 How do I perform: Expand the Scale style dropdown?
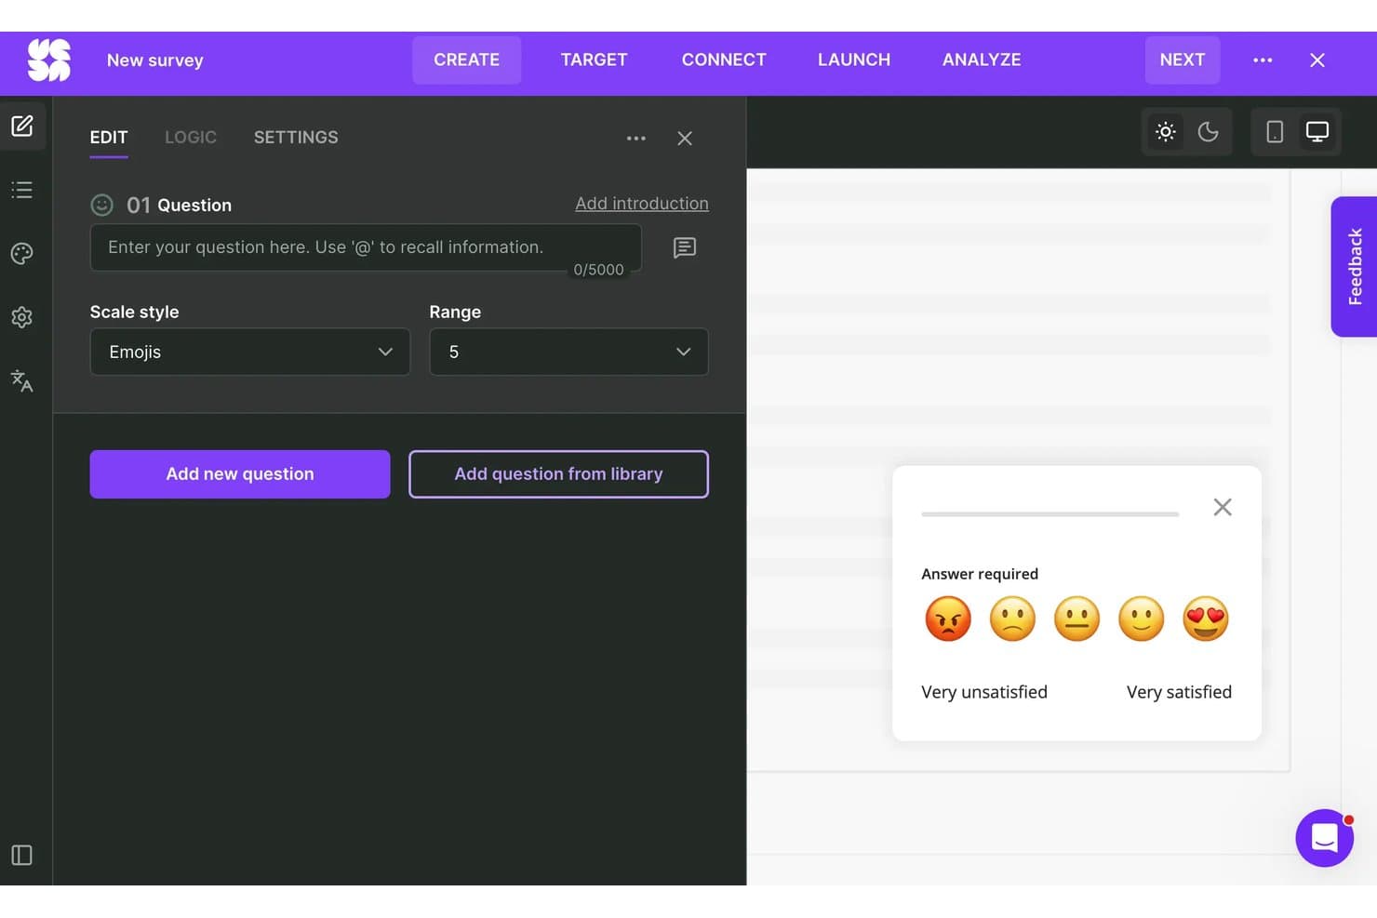250,352
